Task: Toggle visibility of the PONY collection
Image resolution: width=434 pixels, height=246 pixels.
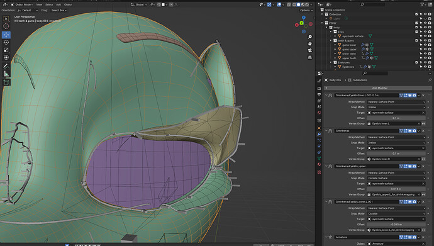Action: (x=425, y=23)
